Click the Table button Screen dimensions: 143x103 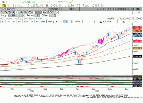[77, 22]
